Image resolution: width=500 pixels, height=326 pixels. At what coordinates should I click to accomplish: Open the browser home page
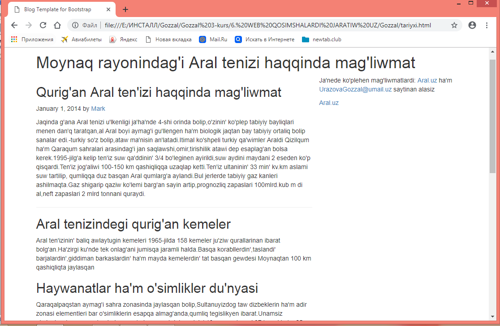57,25
